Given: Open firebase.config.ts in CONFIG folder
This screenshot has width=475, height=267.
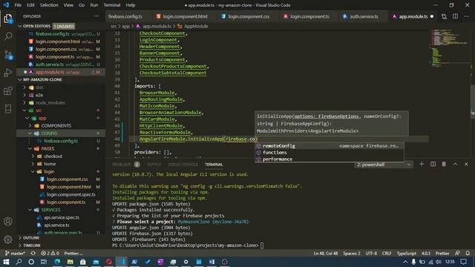Looking at the screenshot, I should coord(61,141).
